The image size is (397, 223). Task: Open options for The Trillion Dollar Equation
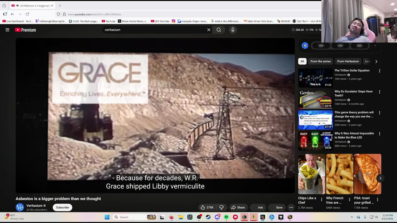(x=379, y=71)
